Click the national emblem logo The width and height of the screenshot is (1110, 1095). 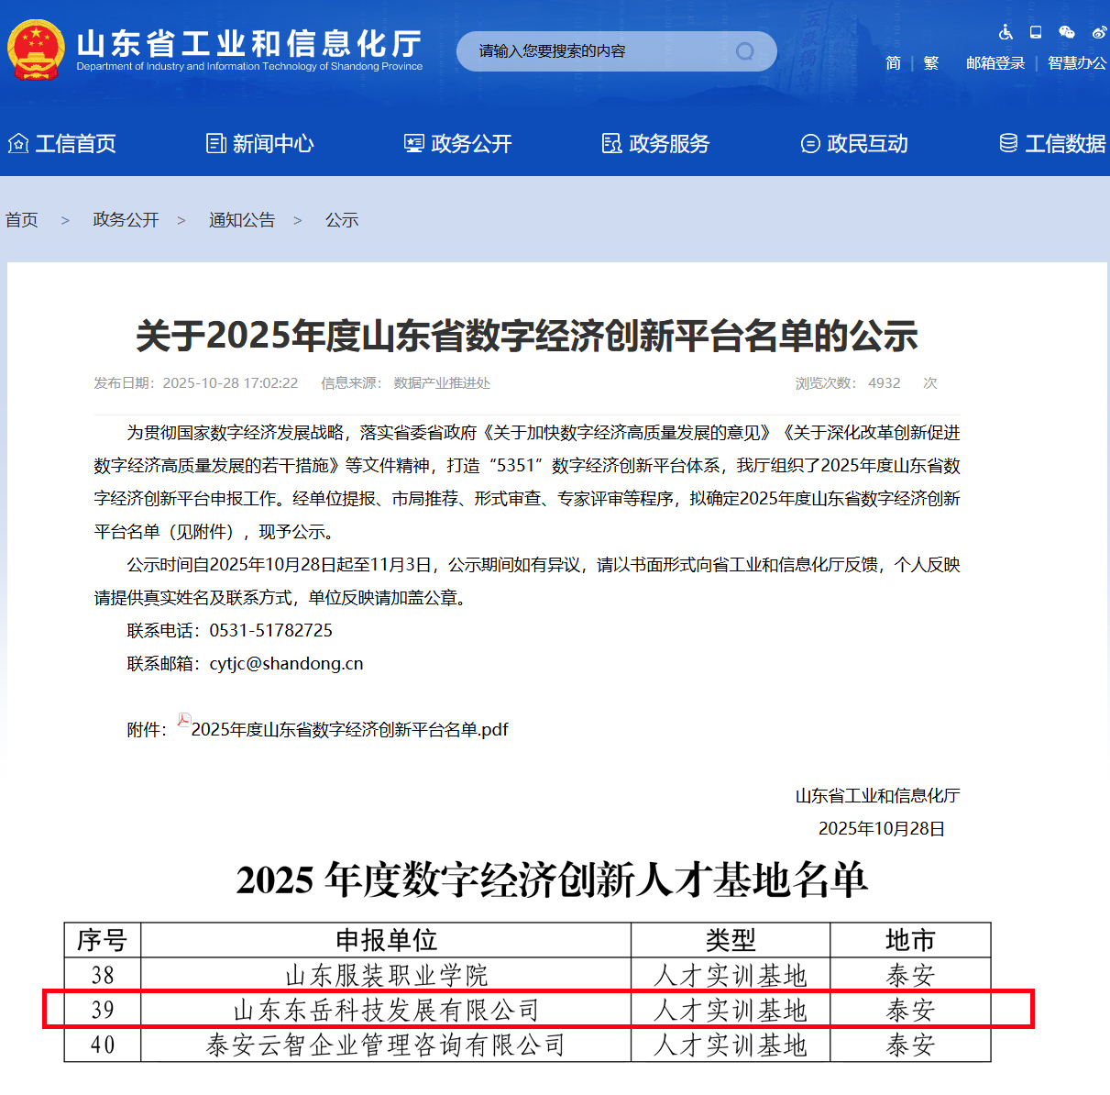click(x=36, y=50)
